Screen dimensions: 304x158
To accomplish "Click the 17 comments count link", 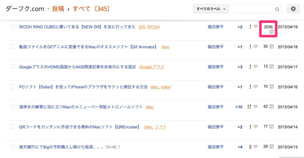I will [x=249, y=106].
